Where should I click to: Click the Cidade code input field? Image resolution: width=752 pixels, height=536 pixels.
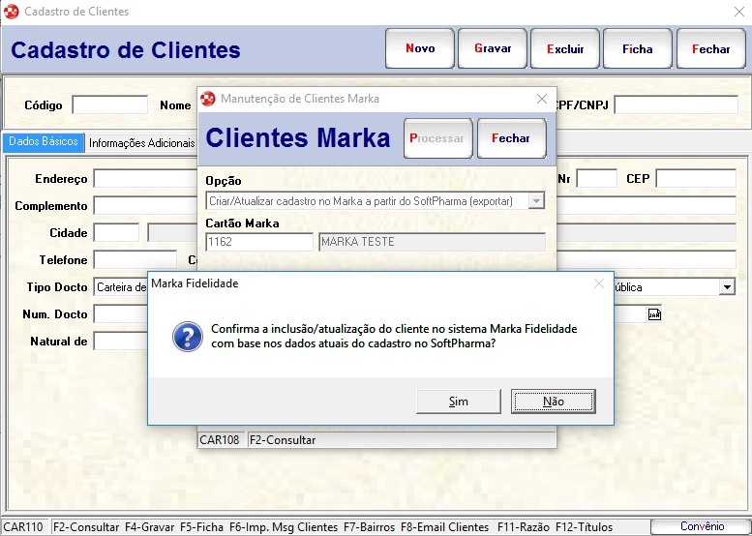(x=116, y=233)
